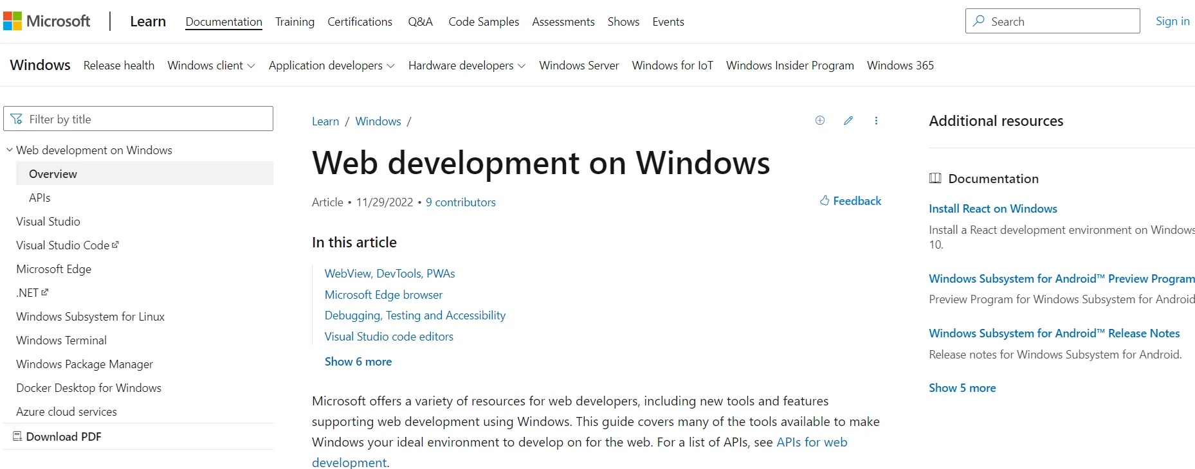
Task: Click the Documentation book icon
Action: (x=935, y=178)
